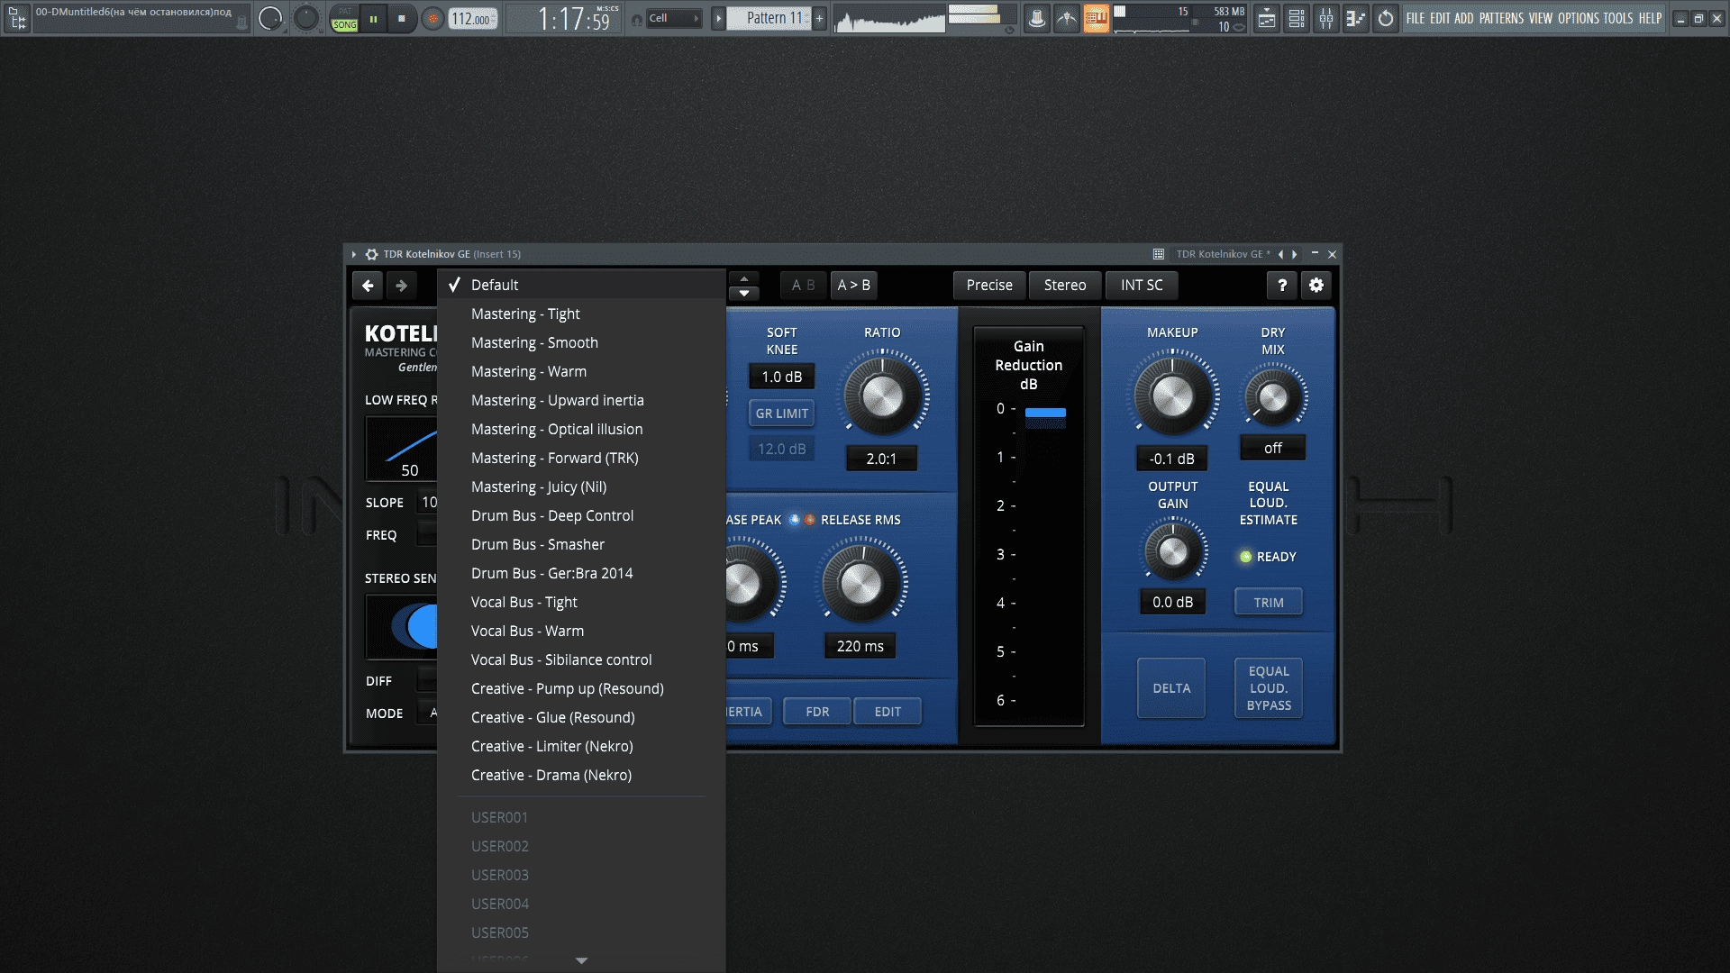Pause playback with transport pause button
1730x973 pixels.
[x=373, y=18]
